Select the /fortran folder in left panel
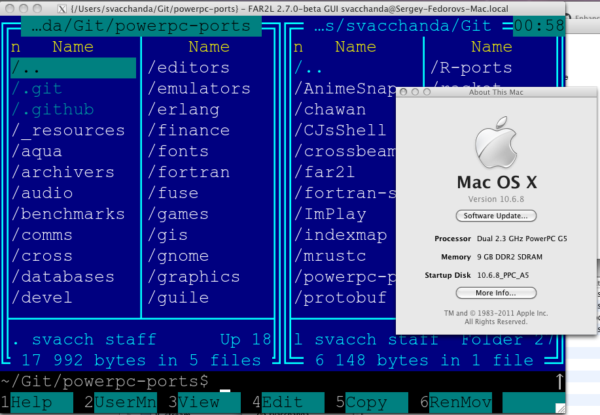The image size is (600, 415). 188,173
